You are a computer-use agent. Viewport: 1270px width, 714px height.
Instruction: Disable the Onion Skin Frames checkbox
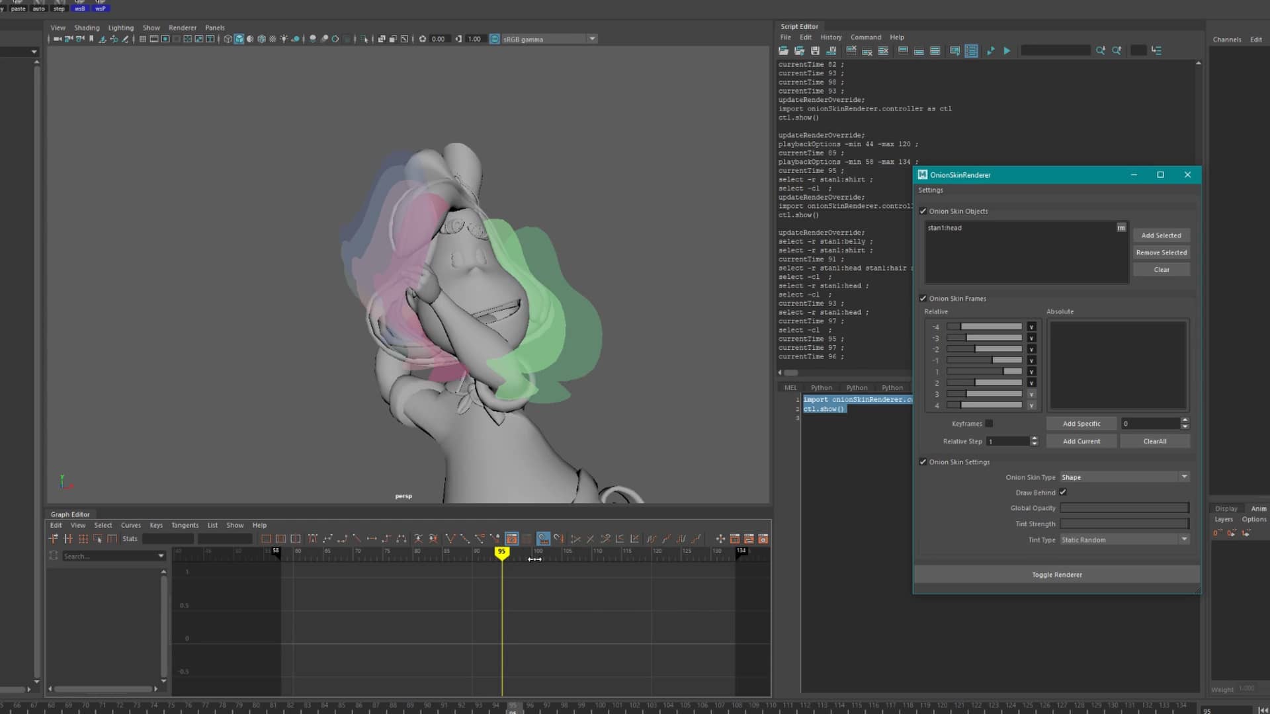[923, 298]
